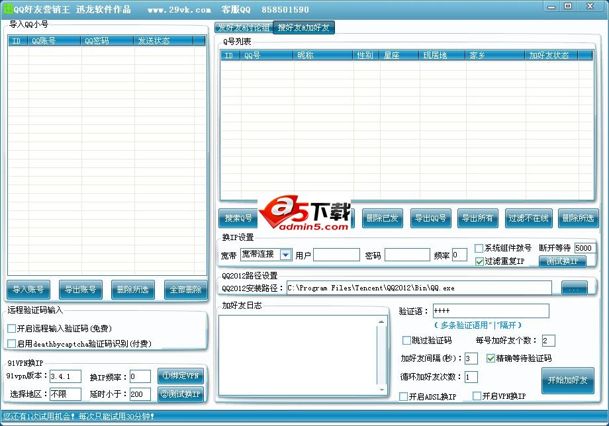Click ①绑定VPN button
Image resolution: width=609 pixels, height=426 pixels.
pos(181,376)
